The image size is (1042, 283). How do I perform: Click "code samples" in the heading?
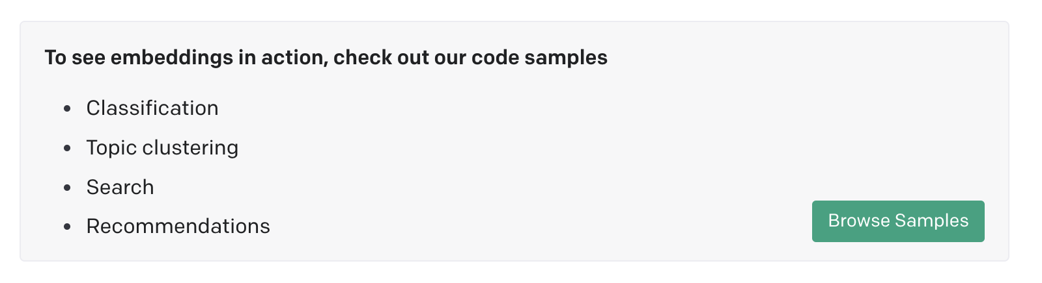539,58
